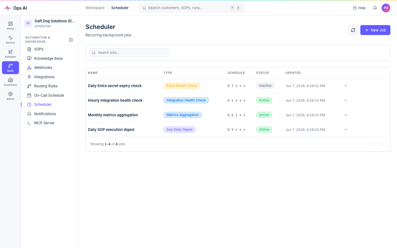This screenshot has width=397, height=248.
Task: Focus the Search jobs field
Action: point(129,53)
